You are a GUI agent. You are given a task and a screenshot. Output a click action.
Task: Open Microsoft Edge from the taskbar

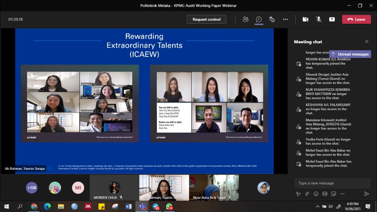(x=47, y=206)
